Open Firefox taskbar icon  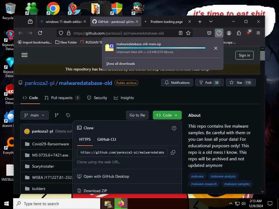pyautogui.click(x=121, y=204)
